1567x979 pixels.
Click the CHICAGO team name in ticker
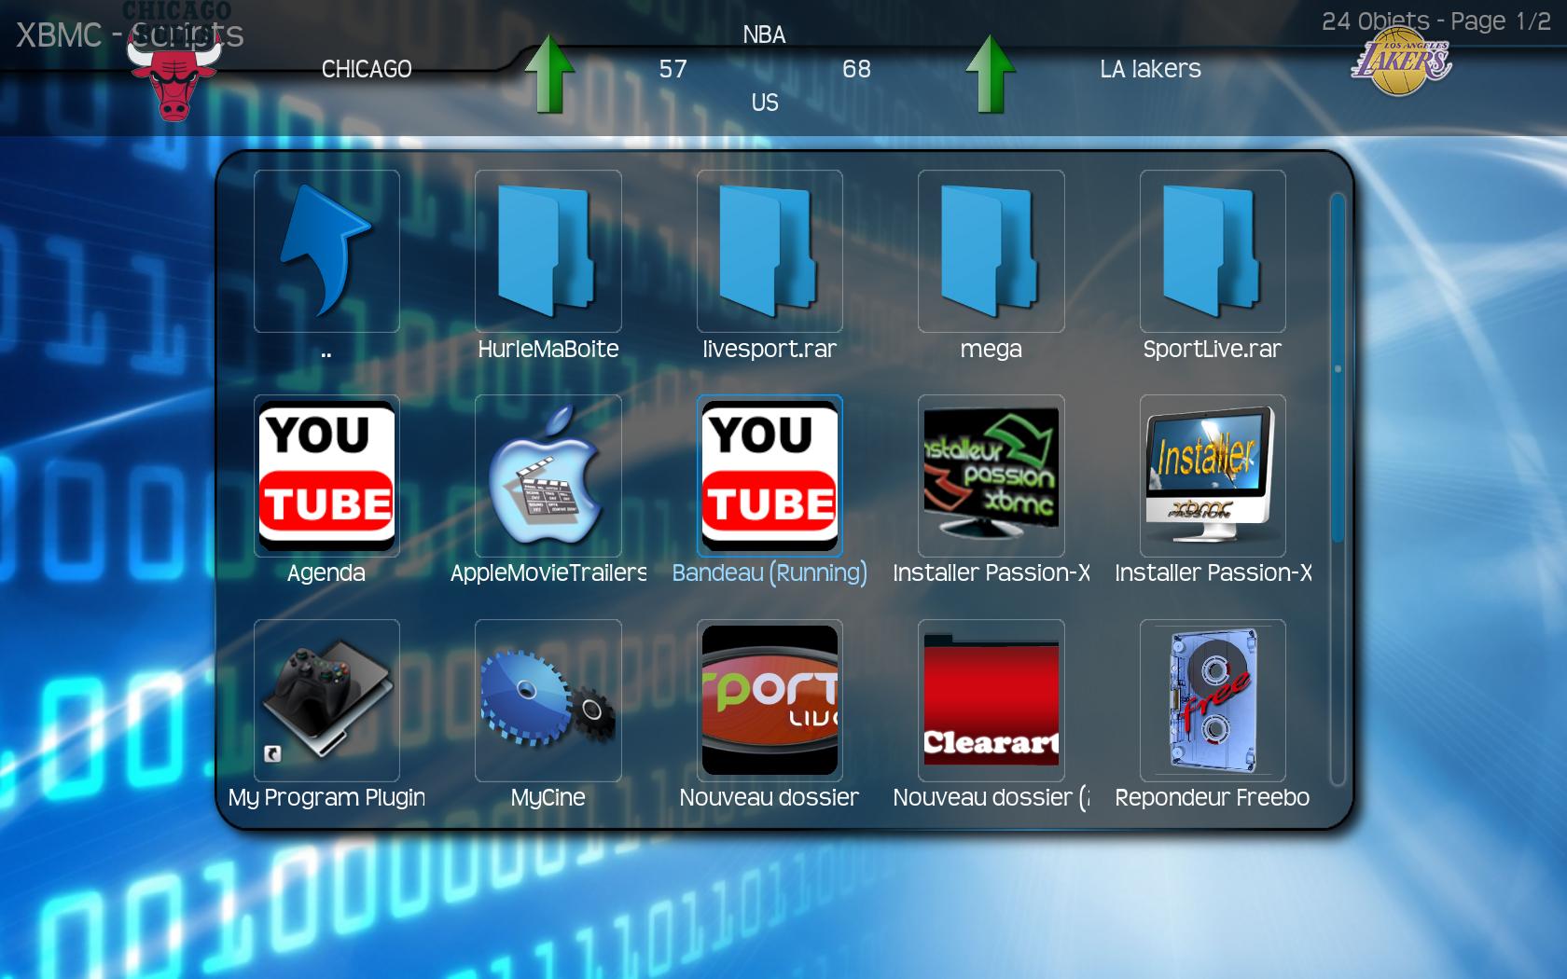click(x=367, y=69)
